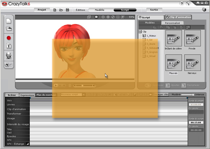
Task: Switch to Script mode in top bar
Action: click(125, 10)
